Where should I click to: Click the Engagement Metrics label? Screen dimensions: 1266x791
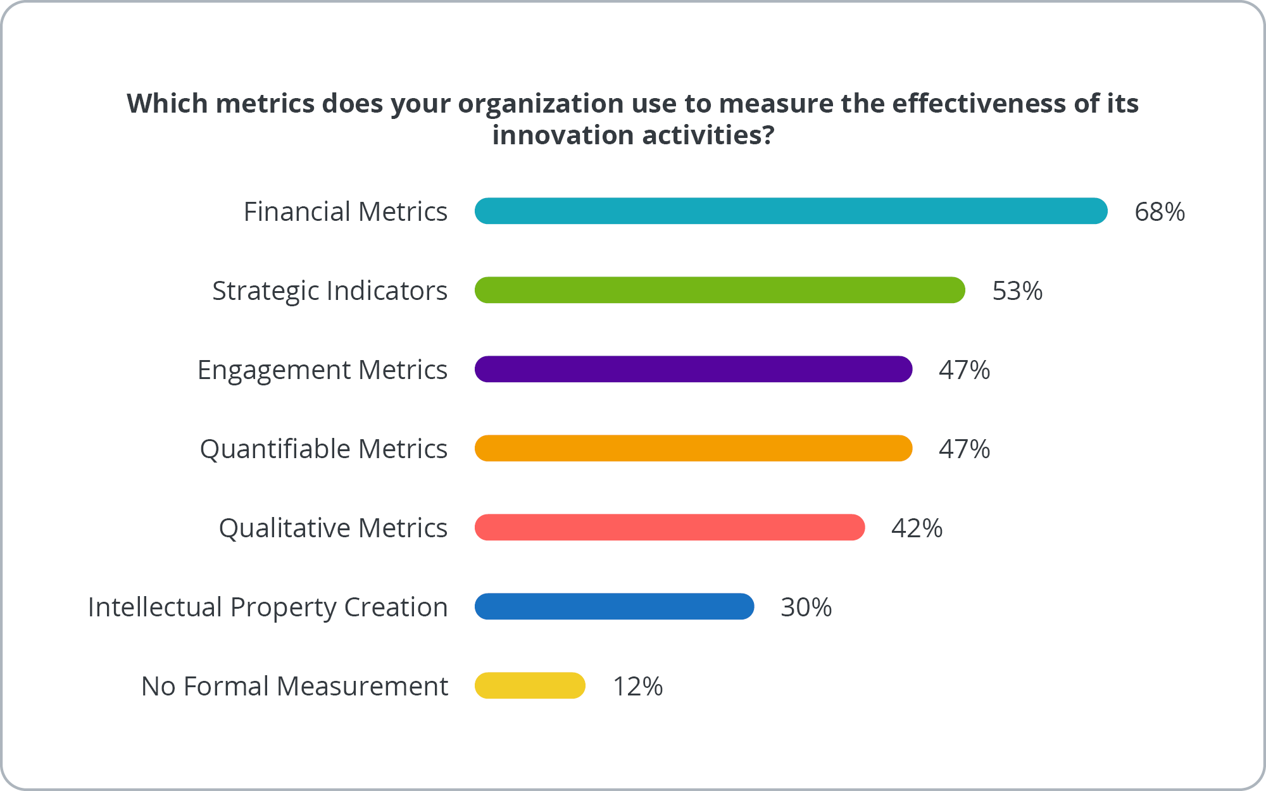322,370
